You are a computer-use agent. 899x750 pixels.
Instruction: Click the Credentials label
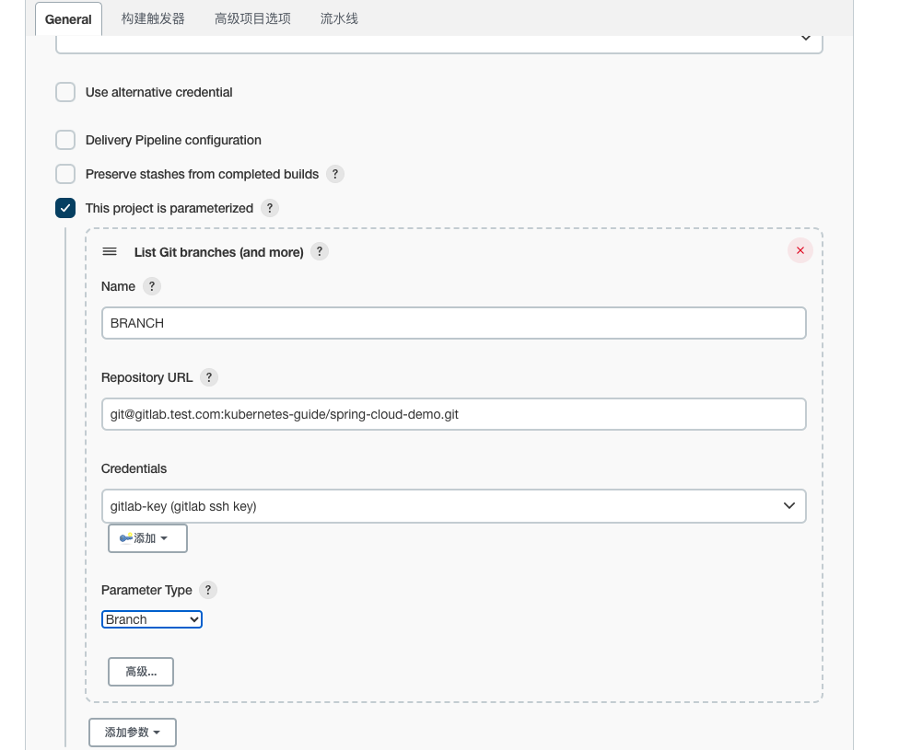[134, 468]
